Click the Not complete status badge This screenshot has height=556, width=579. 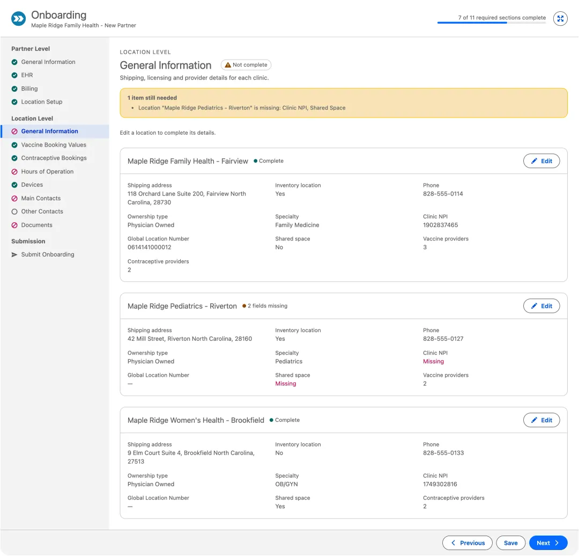point(246,65)
